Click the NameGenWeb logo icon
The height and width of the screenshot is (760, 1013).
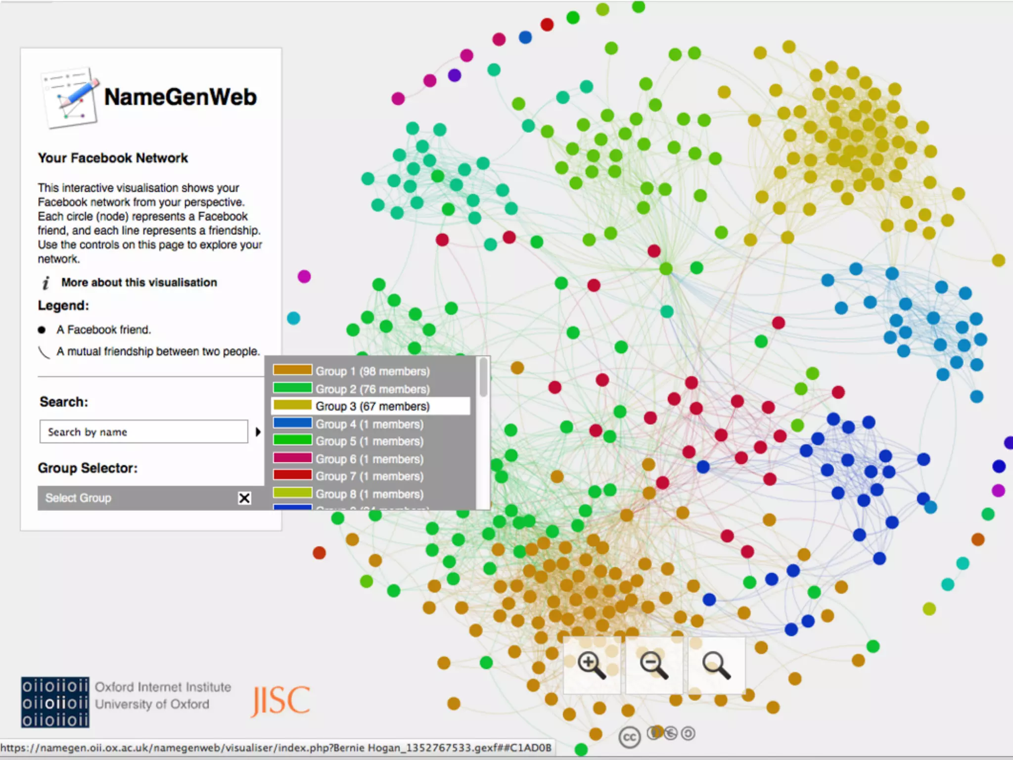[71, 98]
